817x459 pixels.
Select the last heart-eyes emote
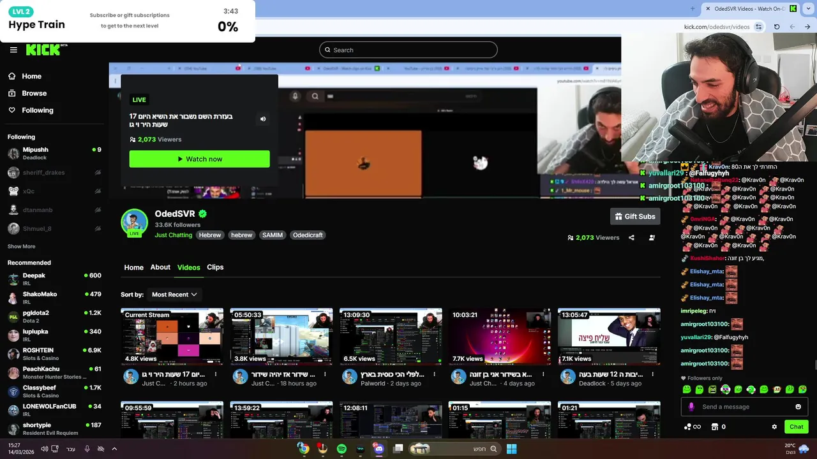coord(802,390)
